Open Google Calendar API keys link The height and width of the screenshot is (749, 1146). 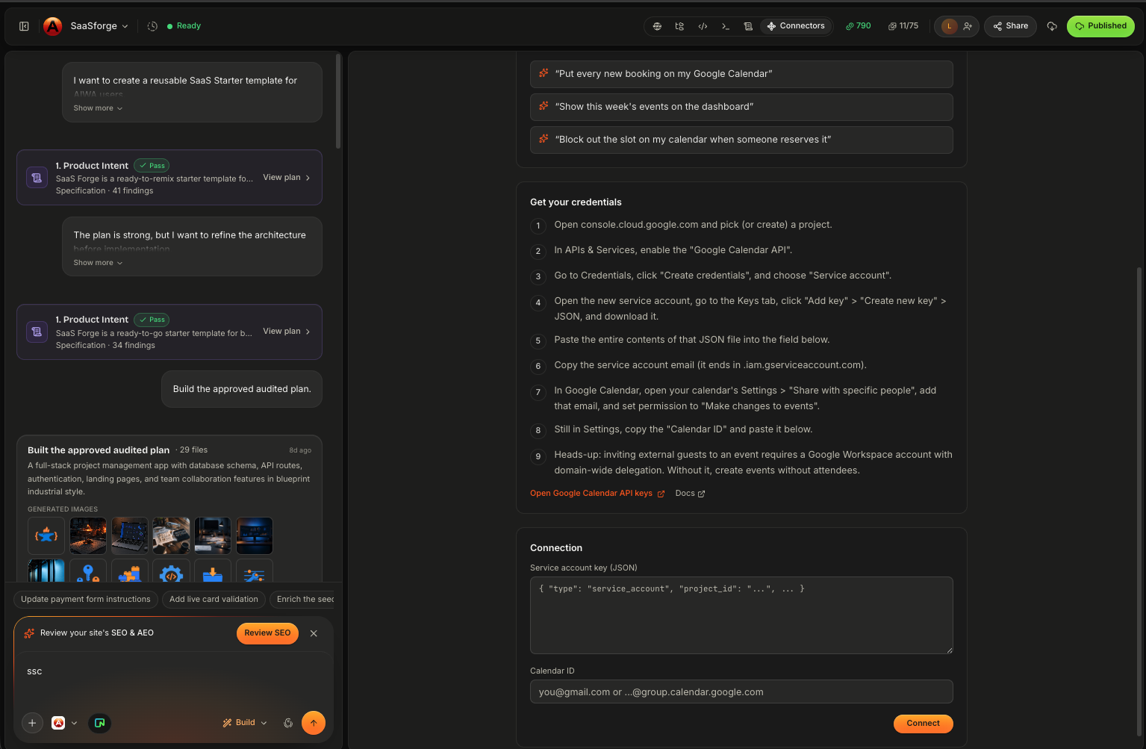pyautogui.click(x=597, y=494)
